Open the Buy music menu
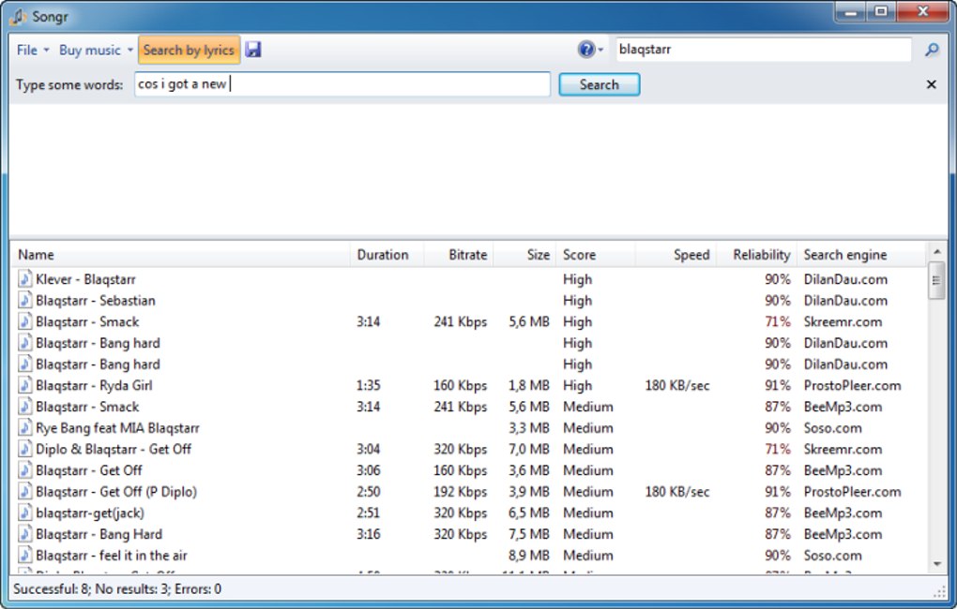This screenshot has width=957, height=609. (x=96, y=50)
